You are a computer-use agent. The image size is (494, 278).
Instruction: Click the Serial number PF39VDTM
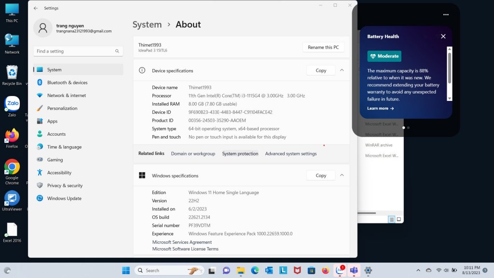tap(199, 225)
